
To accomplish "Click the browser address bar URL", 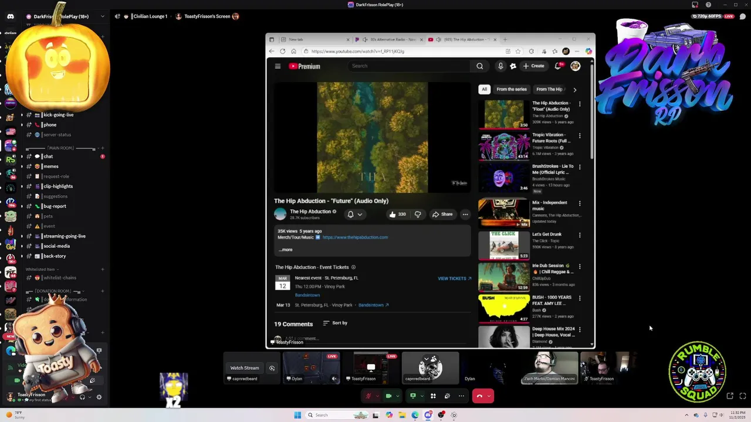I will pyautogui.click(x=358, y=52).
